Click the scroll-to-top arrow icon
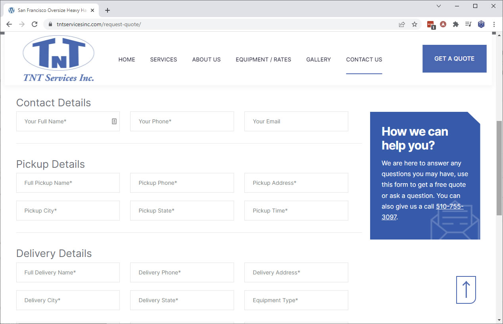The height and width of the screenshot is (324, 503). point(466,290)
